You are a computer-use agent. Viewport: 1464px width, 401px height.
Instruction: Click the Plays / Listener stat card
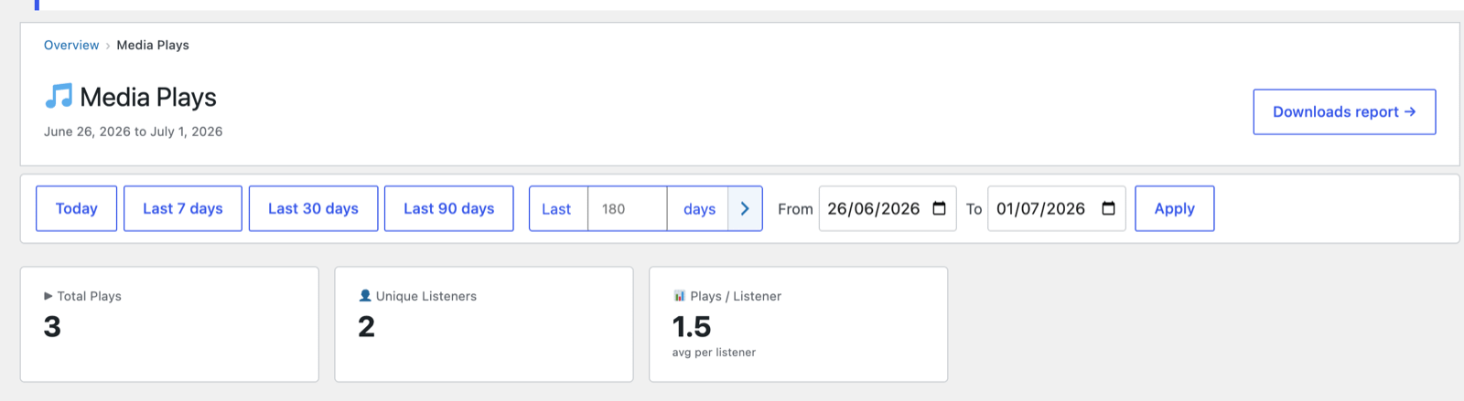(x=798, y=324)
